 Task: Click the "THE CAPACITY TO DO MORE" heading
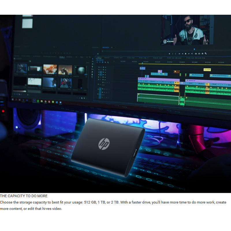tap(24, 196)
